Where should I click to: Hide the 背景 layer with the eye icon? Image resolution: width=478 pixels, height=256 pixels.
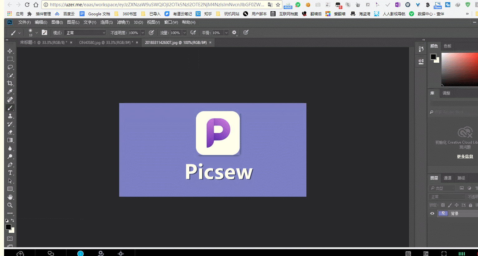pyautogui.click(x=432, y=214)
